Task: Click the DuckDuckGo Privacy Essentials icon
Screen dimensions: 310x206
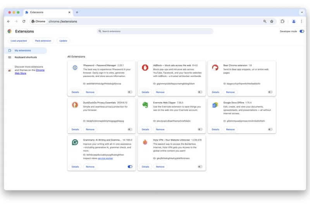Action: (x=75, y=105)
